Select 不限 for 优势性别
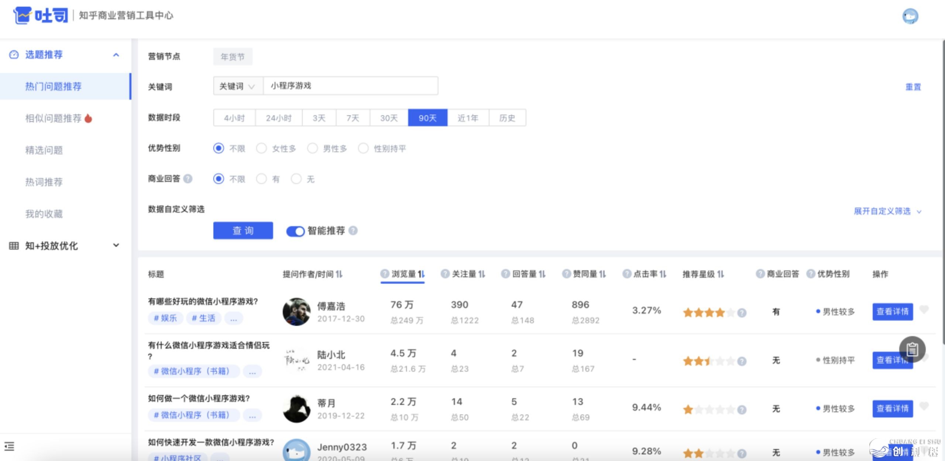Viewport: 945px width, 461px height. point(219,148)
